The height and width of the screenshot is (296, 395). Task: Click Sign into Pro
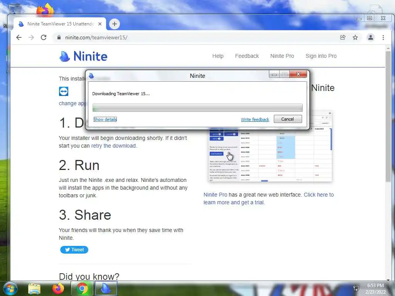pos(321,56)
